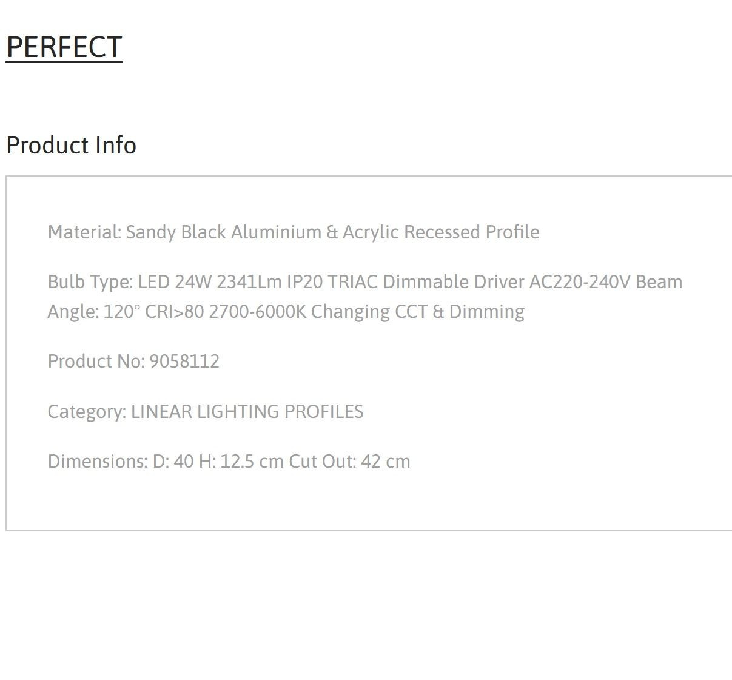Click the 2700-6000K colour temperature text
The image size is (732, 680).
257,312
